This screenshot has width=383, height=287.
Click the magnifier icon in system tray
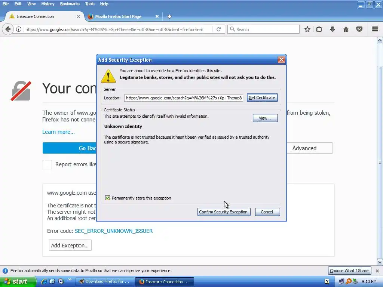click(x=349, y=282)
